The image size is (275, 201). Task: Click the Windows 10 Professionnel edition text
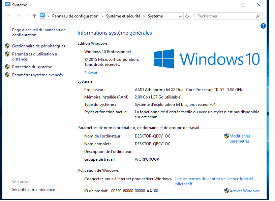pyautogui.click(x=108, y=52)
